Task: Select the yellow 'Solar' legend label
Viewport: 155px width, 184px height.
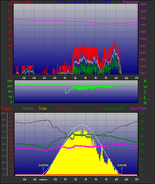Action: [x=43, y=108]
